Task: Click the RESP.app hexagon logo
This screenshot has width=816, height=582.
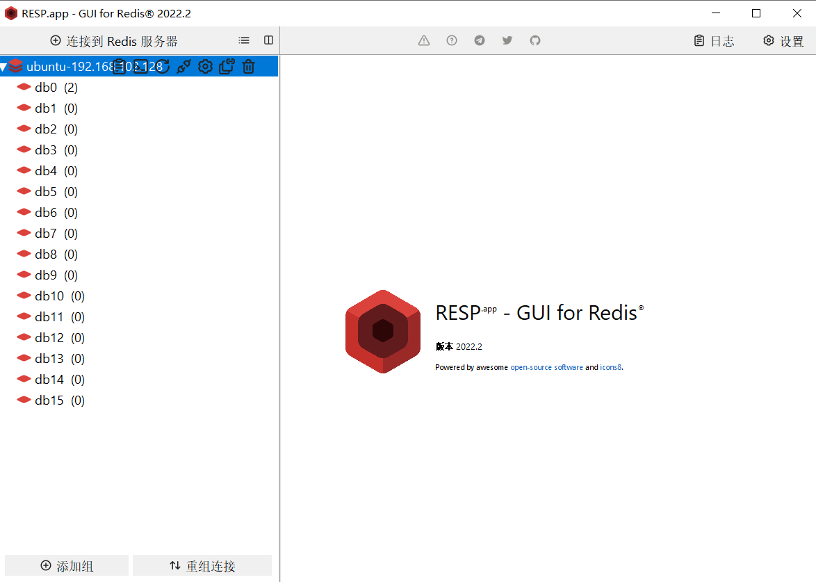Action: [383, 332]
